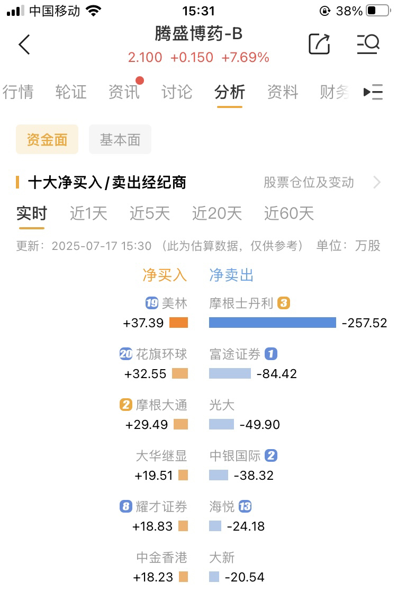The width and height of the screenshot is (397, 591).
Task: Tap rank badge 1 beside 富途证券
Action: 271,354
